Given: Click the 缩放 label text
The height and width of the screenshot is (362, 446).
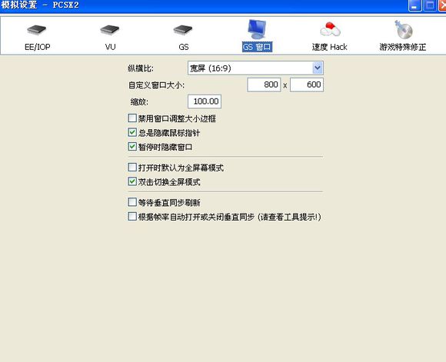Looking at the screenshot, I should click(x=139, y=101).
